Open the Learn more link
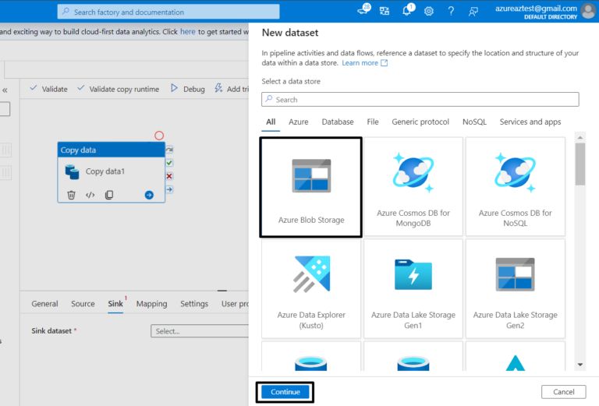 [364, 63]
